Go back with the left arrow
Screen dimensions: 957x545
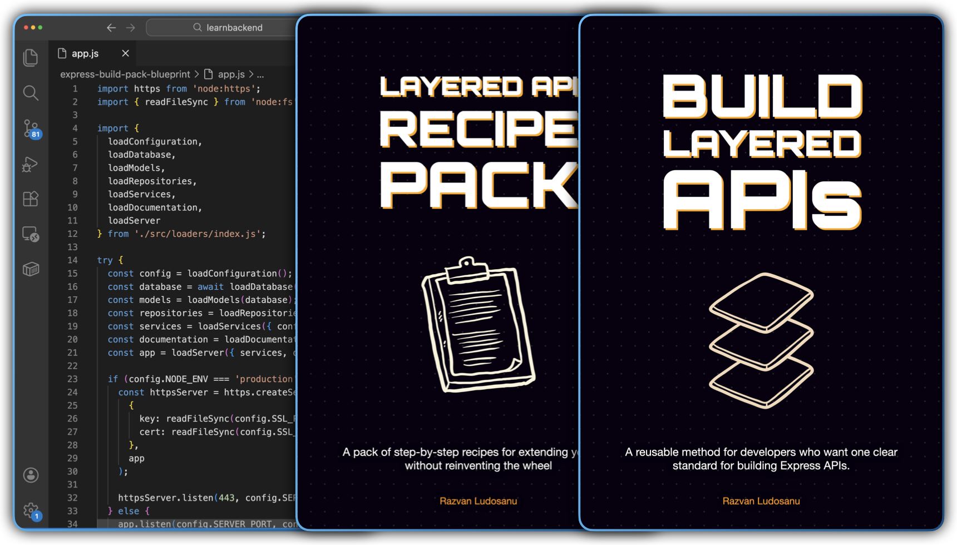click(x=111, y=28)
